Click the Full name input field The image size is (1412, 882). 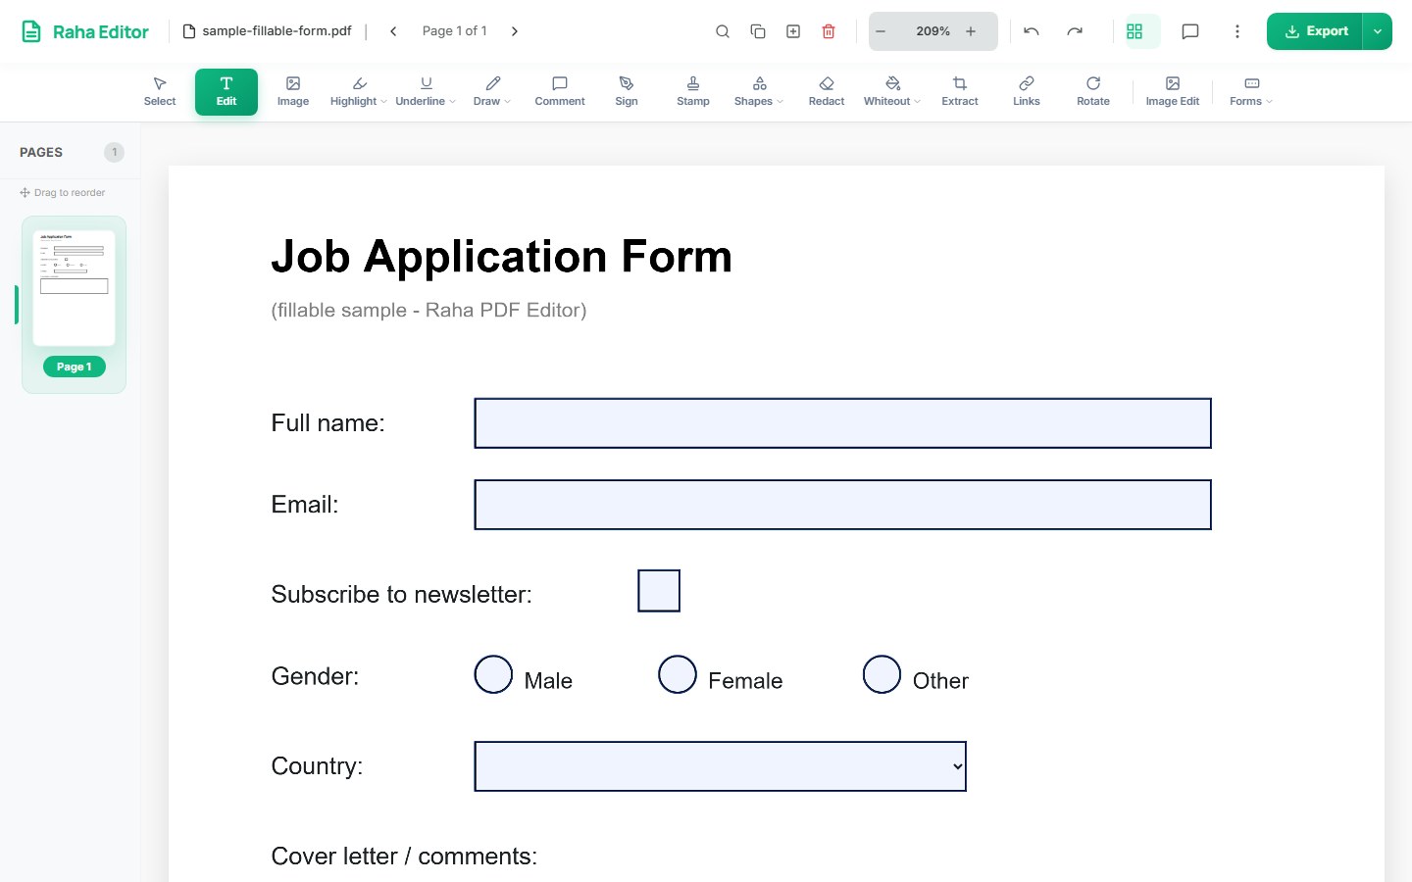(843, 423)
